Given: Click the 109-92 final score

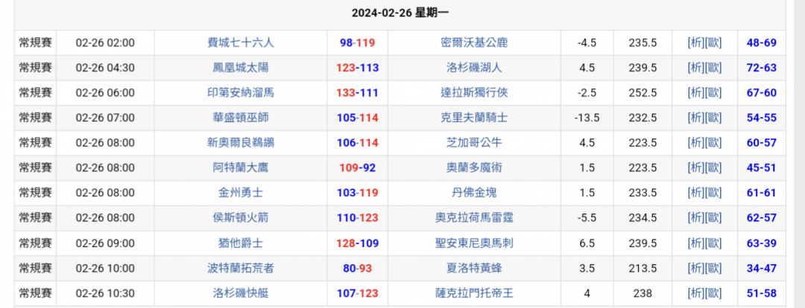Looking at the screenshot, I should pyautogui.click(x=357, y=167).
